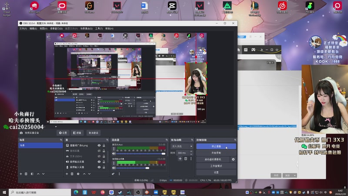Show the hidden 文本 (GDI+) source

[99, 156]
